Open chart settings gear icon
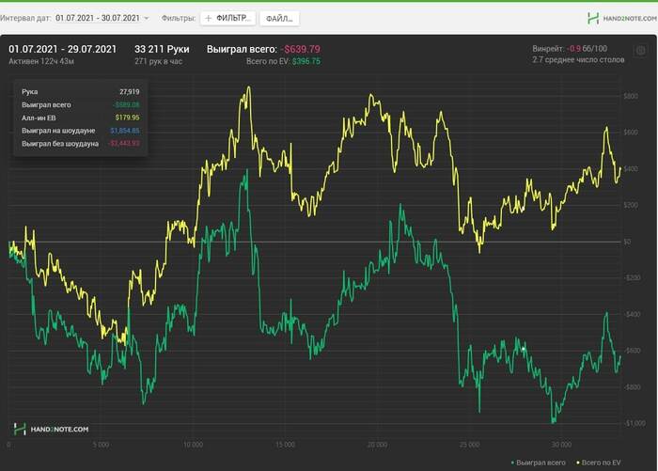Viewport: 658px width, 471px height. (641, 51)
